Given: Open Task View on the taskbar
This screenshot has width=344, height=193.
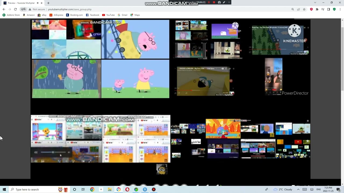Looking at the screenshot, I should [x=83, y=190].
